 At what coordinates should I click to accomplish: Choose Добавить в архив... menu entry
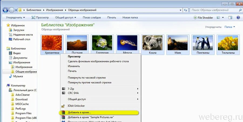(99, 113)
